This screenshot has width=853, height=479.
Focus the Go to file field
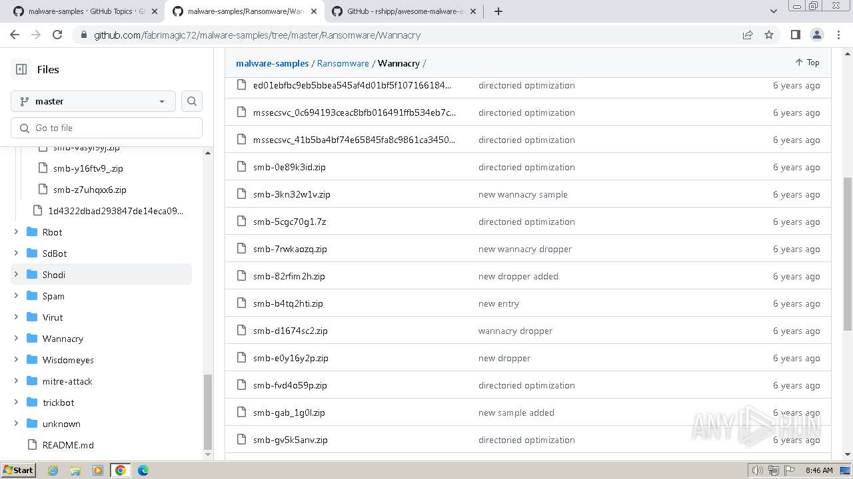[107, 128]
